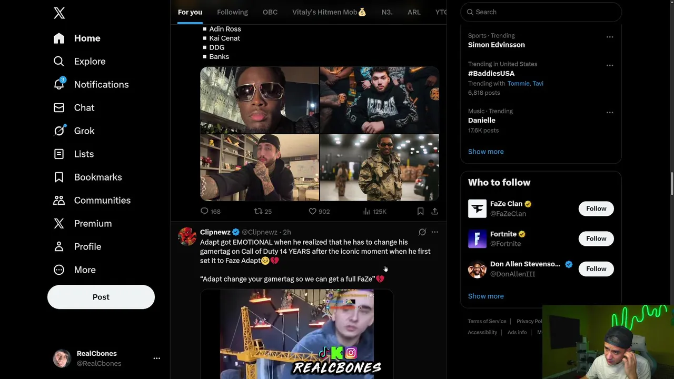Click Show more under Who to follow

click(485, 296)
